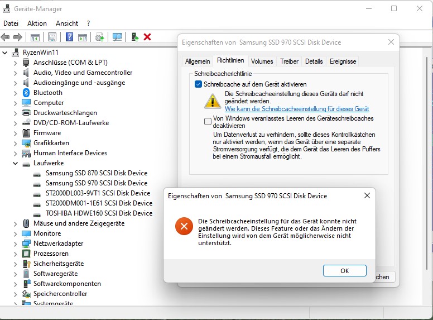The width and height of the screenshot is (433, 320).
Task: Click the Prozessoren icon
Action: (26, 254)
